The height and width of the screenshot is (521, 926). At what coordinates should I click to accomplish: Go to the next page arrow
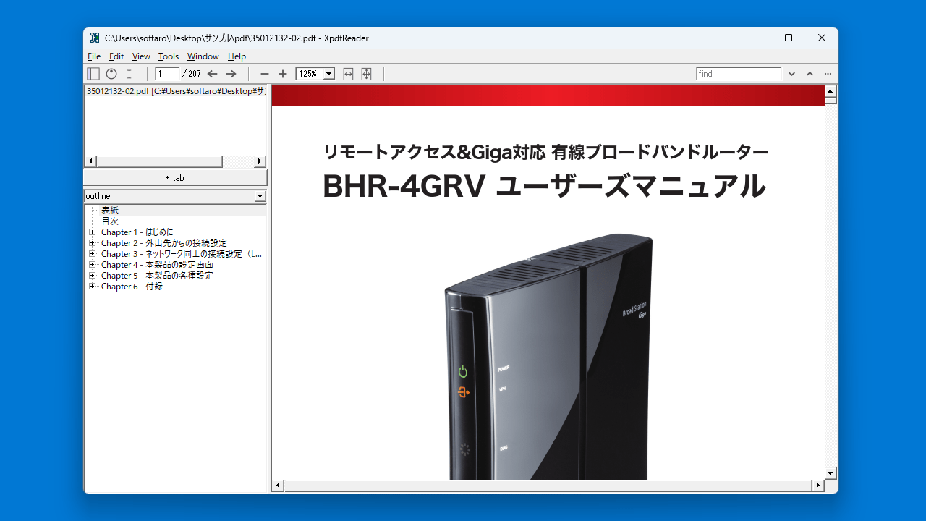tap(231, 74)
